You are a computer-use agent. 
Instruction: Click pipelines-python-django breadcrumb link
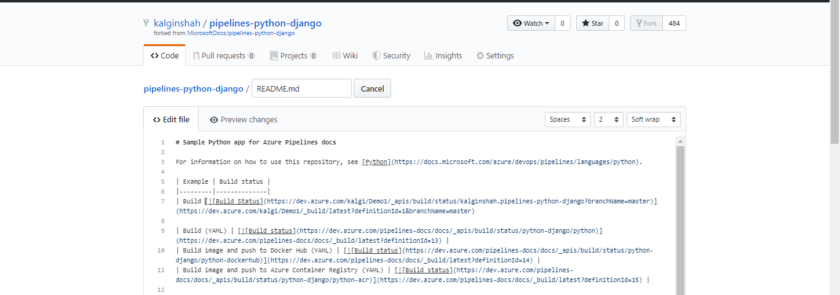(x=193, y=88)
